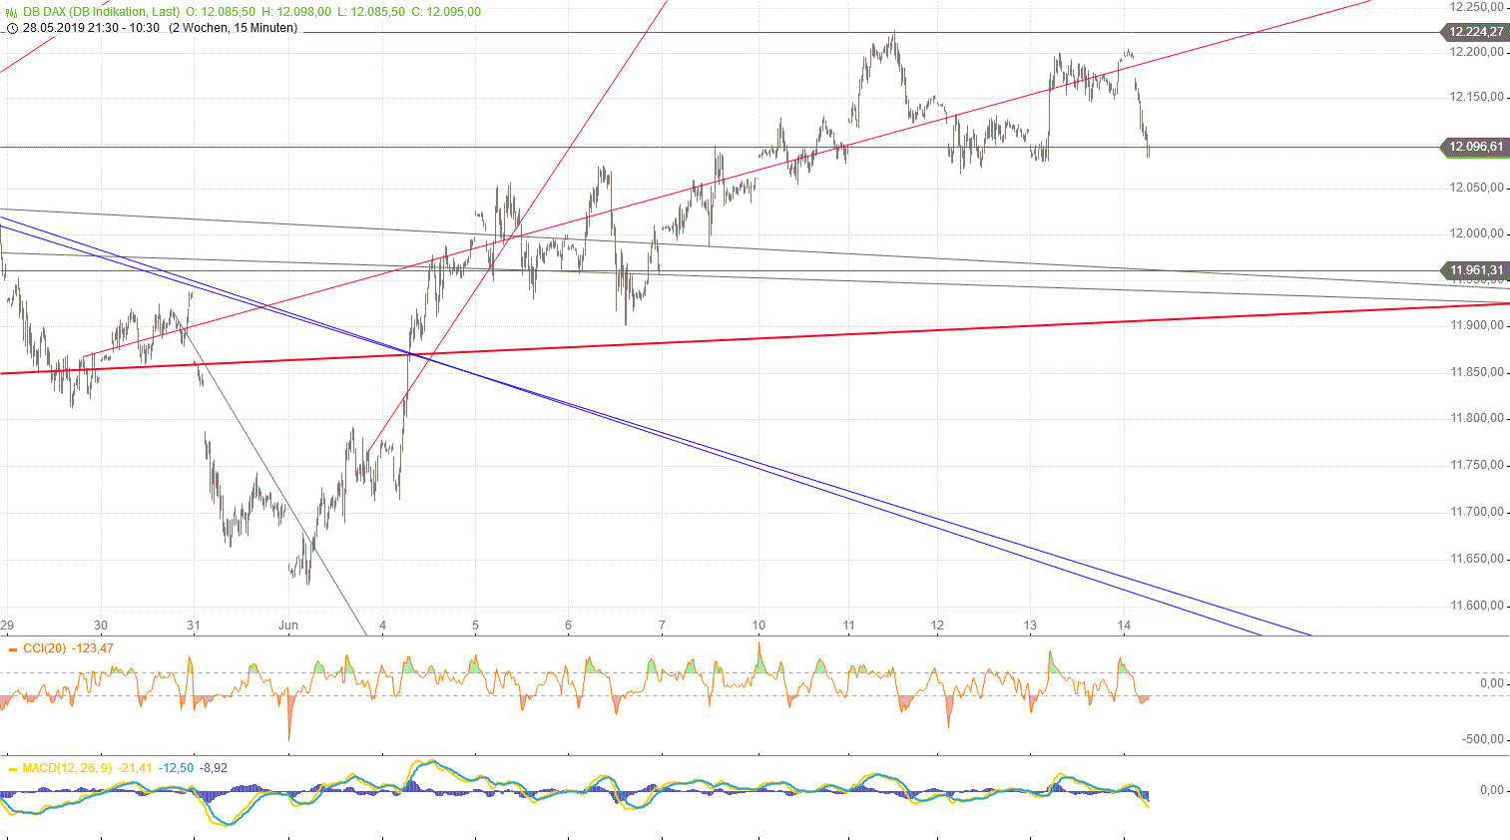The width and height of the screenshot is (1510, 840).
Task: Click the 12.250,00 price axis label
Action: click(1476, 6)
